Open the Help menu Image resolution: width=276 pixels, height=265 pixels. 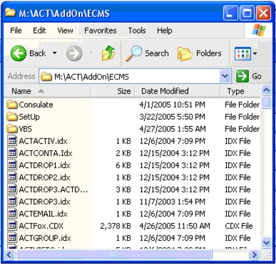165,30
